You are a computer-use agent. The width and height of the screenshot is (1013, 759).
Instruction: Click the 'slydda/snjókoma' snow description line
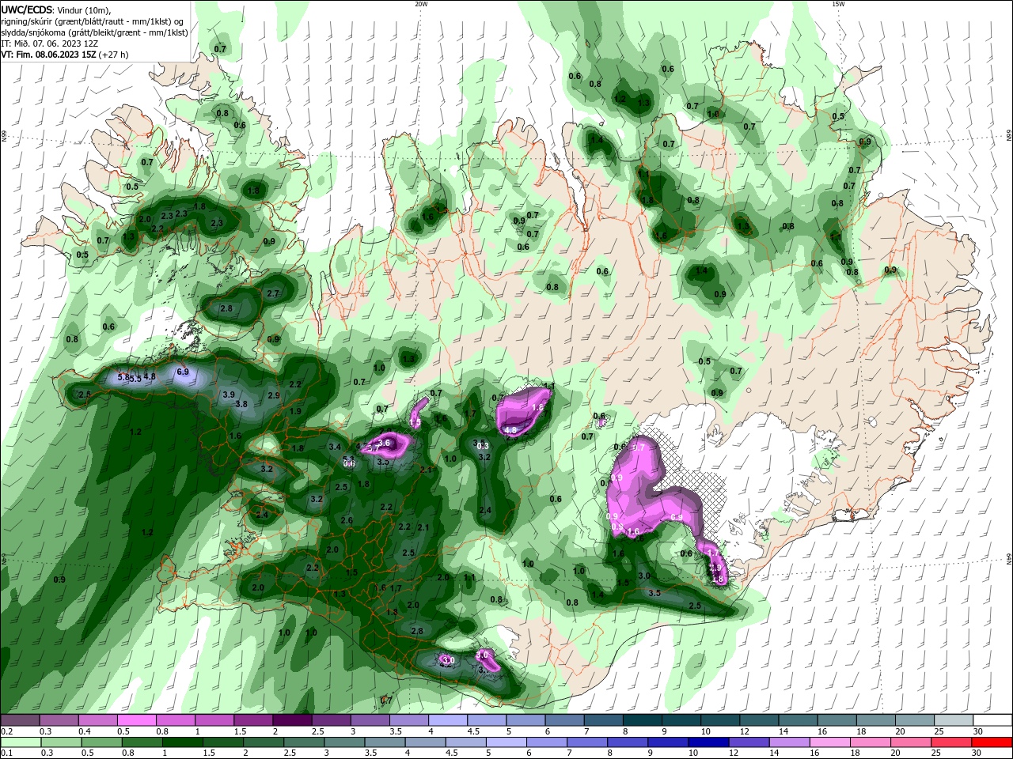coord(94,32)
